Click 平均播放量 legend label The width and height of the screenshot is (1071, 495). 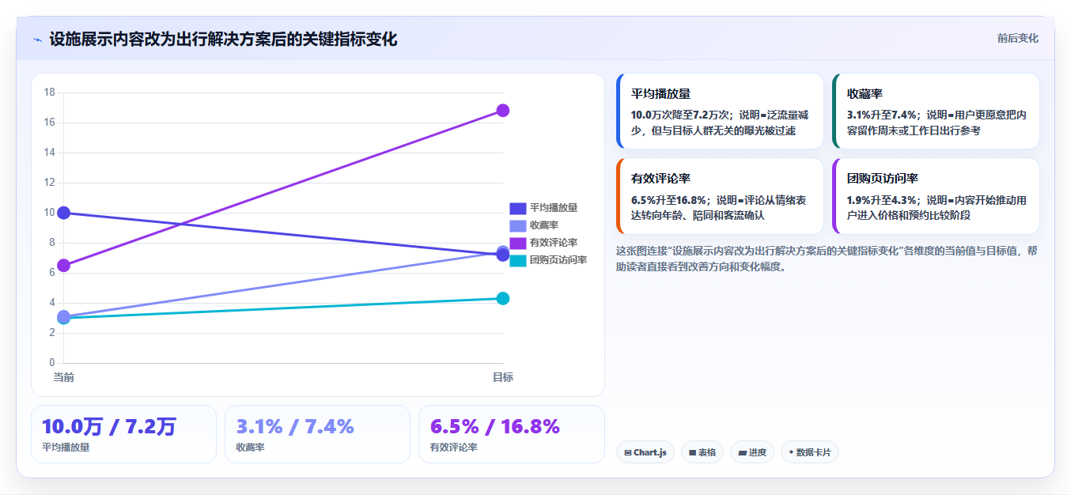click(554, 208)
